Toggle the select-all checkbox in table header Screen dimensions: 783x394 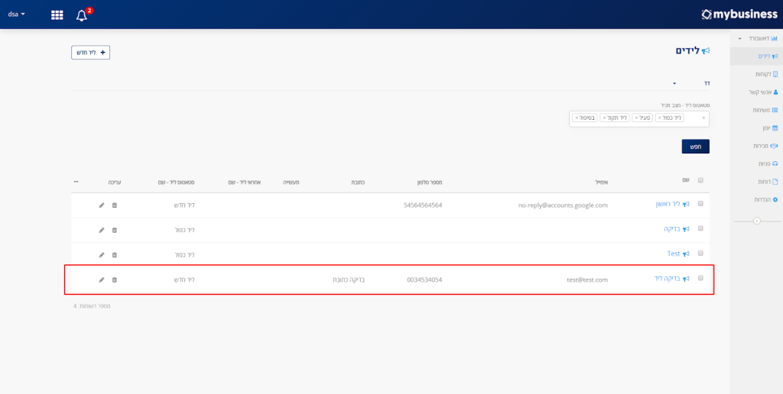700,180
